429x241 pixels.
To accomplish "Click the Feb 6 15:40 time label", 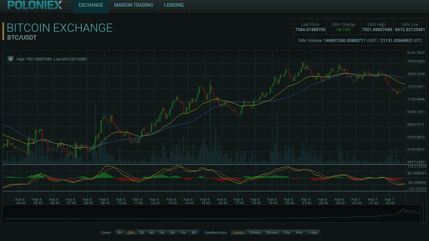I will point(205,201).
